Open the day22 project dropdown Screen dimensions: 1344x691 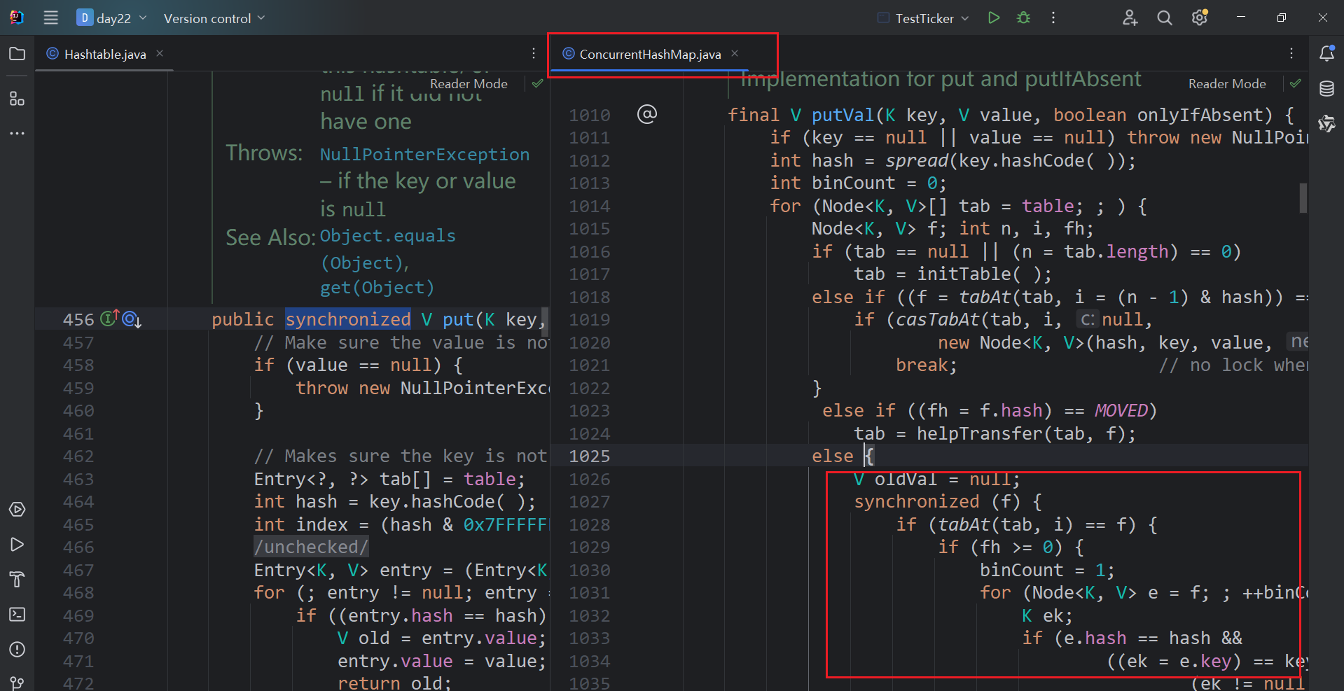click(112, 18)
